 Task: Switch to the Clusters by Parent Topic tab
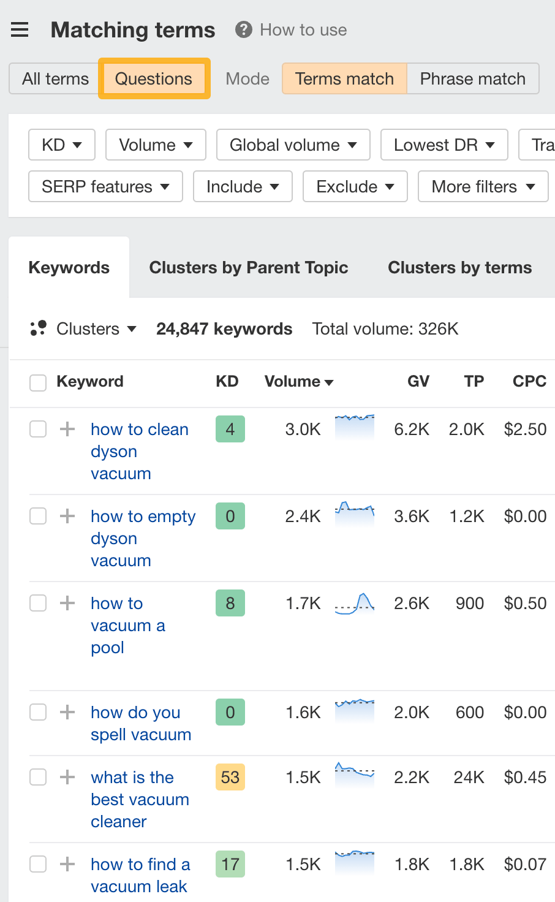(x=248, y=267)
